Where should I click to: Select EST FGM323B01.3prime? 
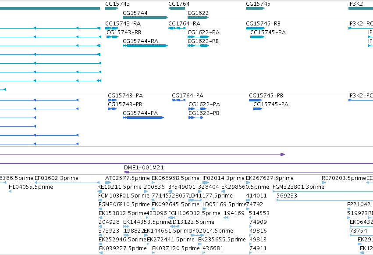tap(298, 187)
